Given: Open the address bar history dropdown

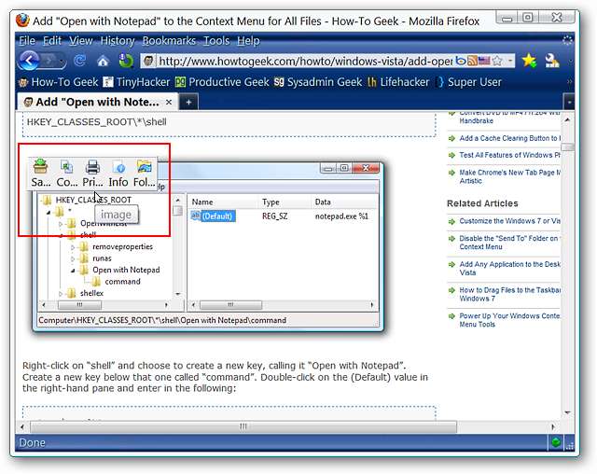Looking at the screenshot, I should [510, 61].
